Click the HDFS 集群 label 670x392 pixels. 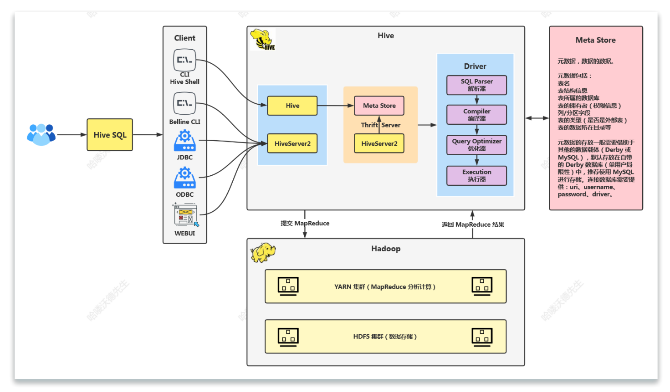point(385,336)
